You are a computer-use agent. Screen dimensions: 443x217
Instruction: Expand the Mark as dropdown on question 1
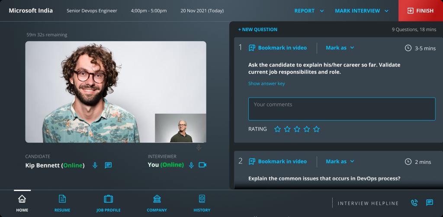(340, 48)
